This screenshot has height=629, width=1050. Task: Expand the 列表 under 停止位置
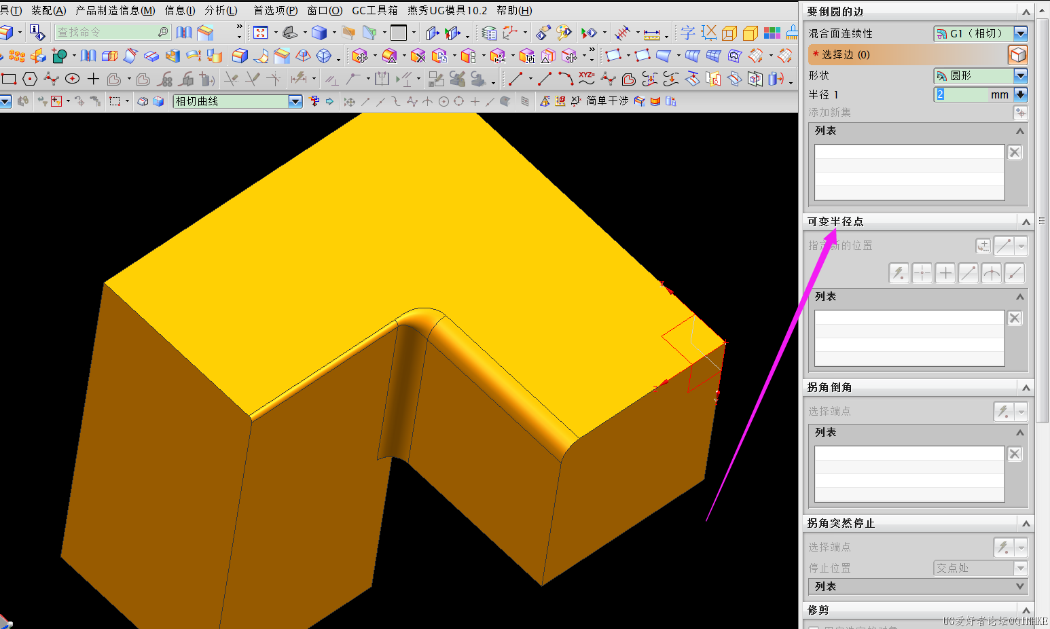[1020, 586]
